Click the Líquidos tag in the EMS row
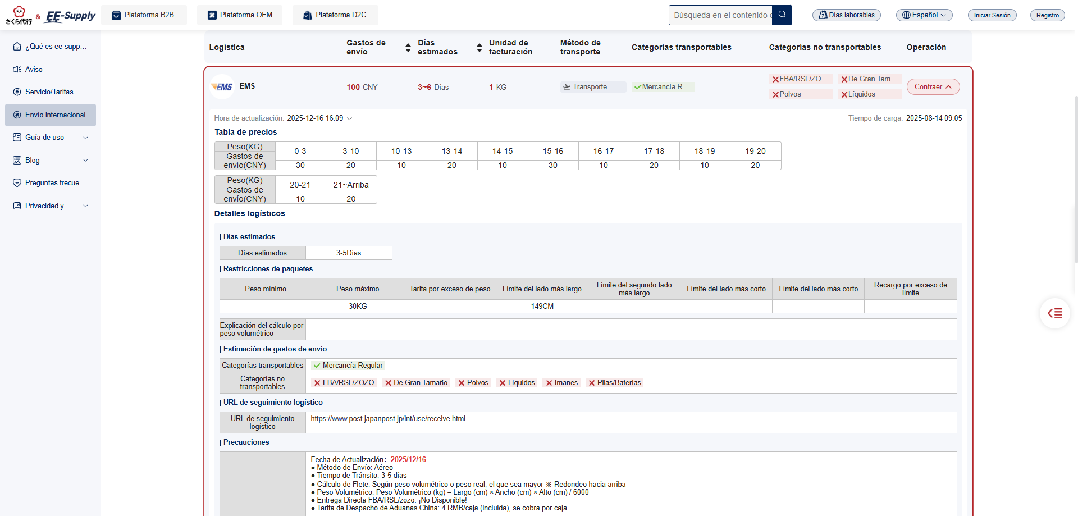This screenshot has height=516, width=1078. coord(869,94)
